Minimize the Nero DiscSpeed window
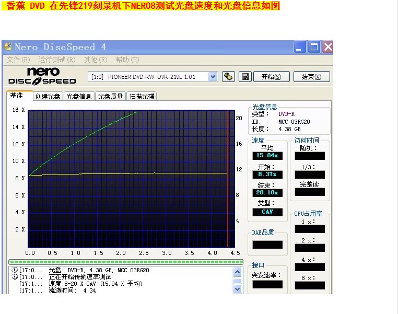This screenshot has height=314, width=398. click(x=299, y=47)
